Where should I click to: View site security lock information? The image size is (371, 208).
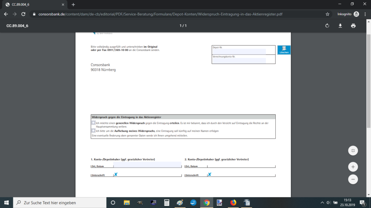point(34,14)
